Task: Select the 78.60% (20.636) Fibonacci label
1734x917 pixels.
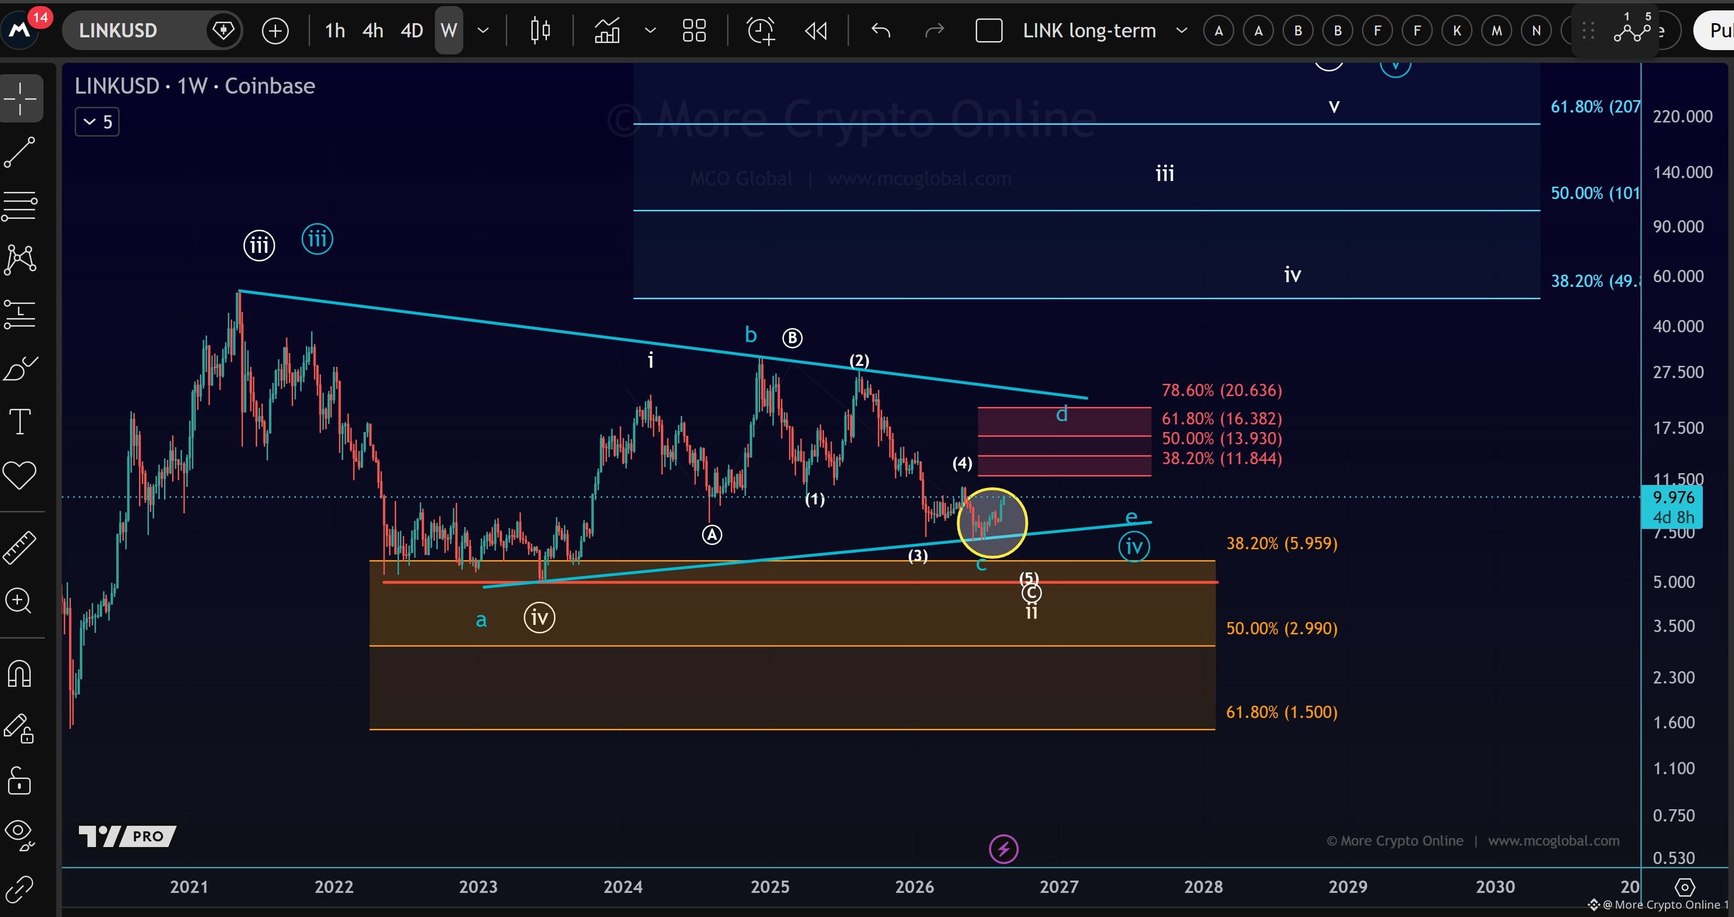Action: [1222, 390]
